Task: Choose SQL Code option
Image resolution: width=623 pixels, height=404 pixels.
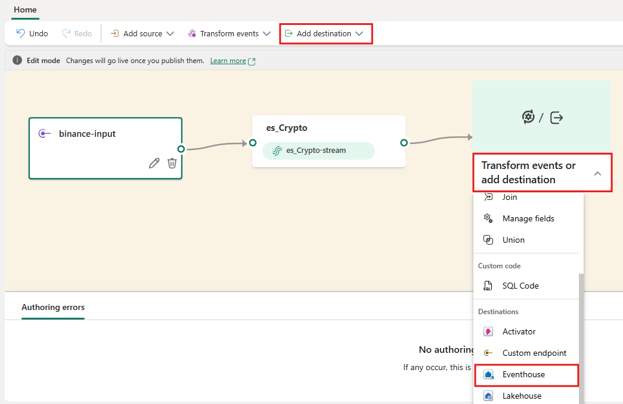Action: tap(526, 286)
